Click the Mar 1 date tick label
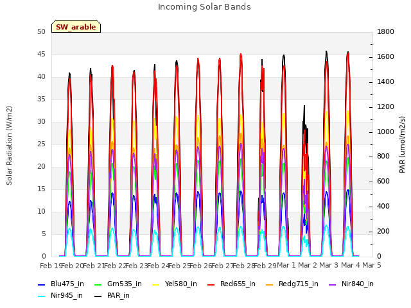Screen dimensions: 411x308 286,265
